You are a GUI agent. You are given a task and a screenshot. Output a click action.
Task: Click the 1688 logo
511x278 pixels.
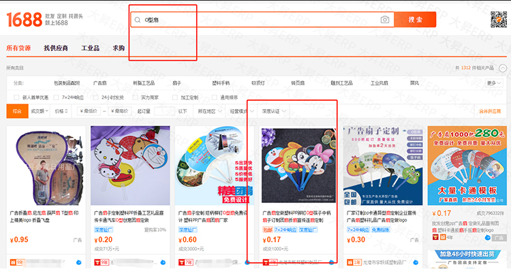25,20
